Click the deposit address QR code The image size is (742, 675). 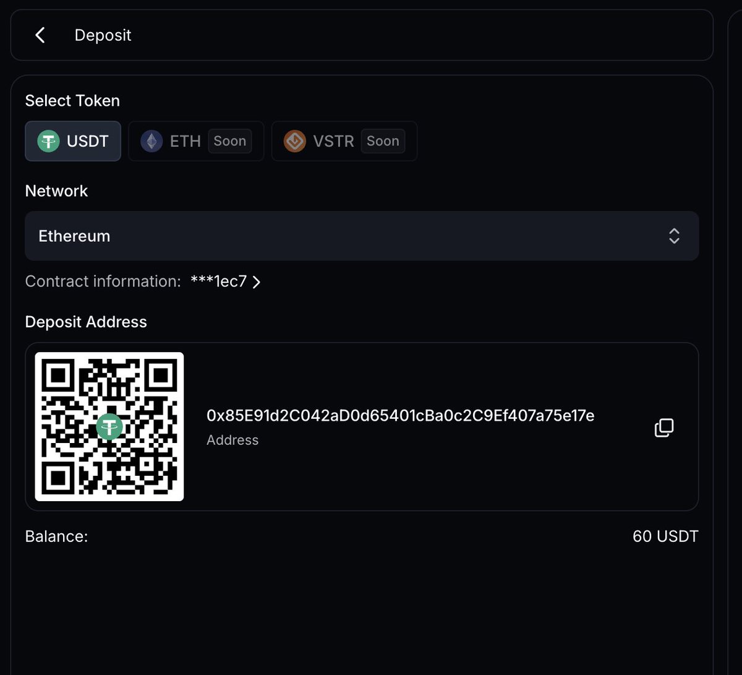[109, 427]
